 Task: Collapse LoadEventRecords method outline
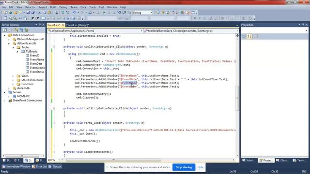54,152
